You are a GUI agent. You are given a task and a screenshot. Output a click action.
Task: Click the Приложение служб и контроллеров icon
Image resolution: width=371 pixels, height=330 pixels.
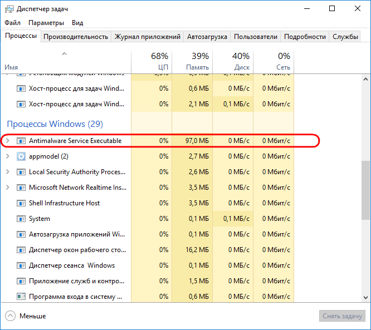[21, 281]
